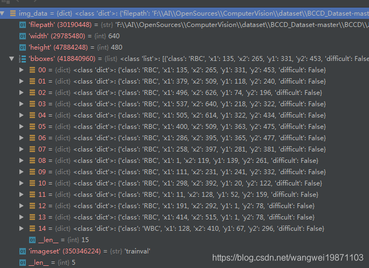This screenshot has width=369, height=268.
Task: Click the dict icon of entry 00
Action: click(x=32, y=70)
